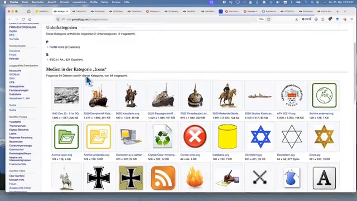Open the Digitale Bibliothek sidebar link
This screenshot has width=357, height=201.
(x=19, y=130)
